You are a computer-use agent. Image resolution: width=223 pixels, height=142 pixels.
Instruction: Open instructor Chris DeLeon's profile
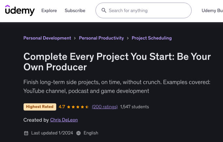pyautogui.click(x=64, y=120)
